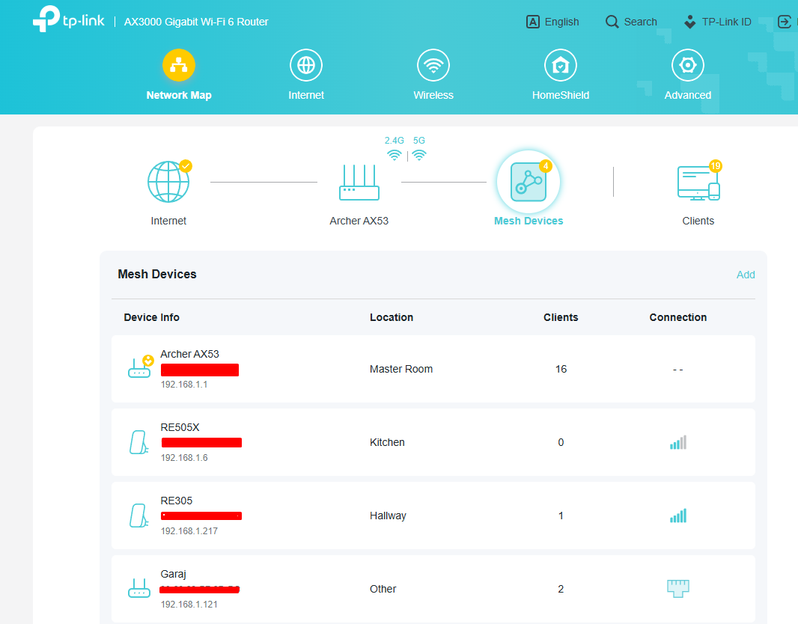Click the Archer AX53 row router icon

(x=139, y=368)
